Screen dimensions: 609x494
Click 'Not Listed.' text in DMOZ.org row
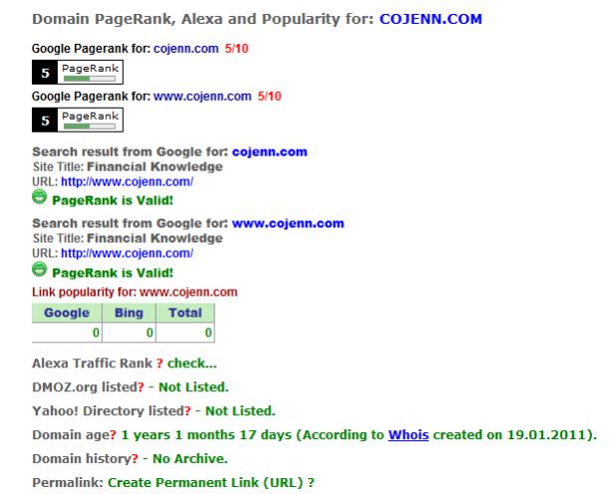193,387
